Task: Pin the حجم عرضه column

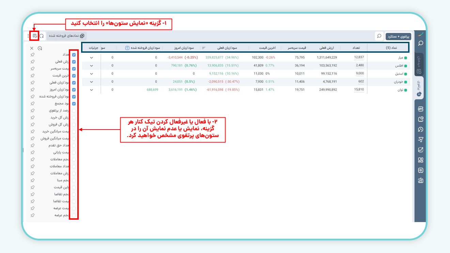Action: 32,215
